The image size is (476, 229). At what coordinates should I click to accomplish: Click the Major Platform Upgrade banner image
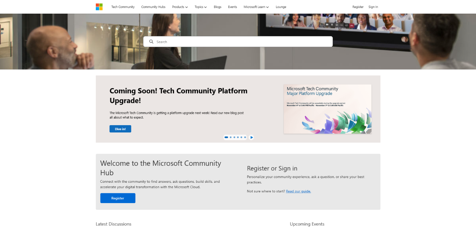327,109
